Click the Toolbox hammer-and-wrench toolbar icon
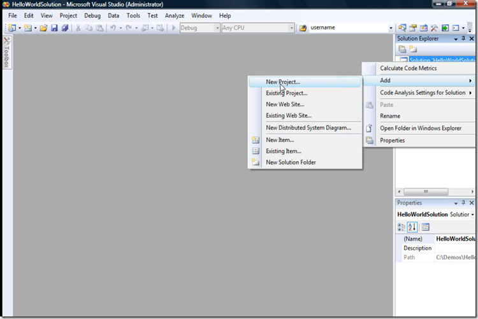This screenshot has width=478, height=319. (x=434, y=28)
